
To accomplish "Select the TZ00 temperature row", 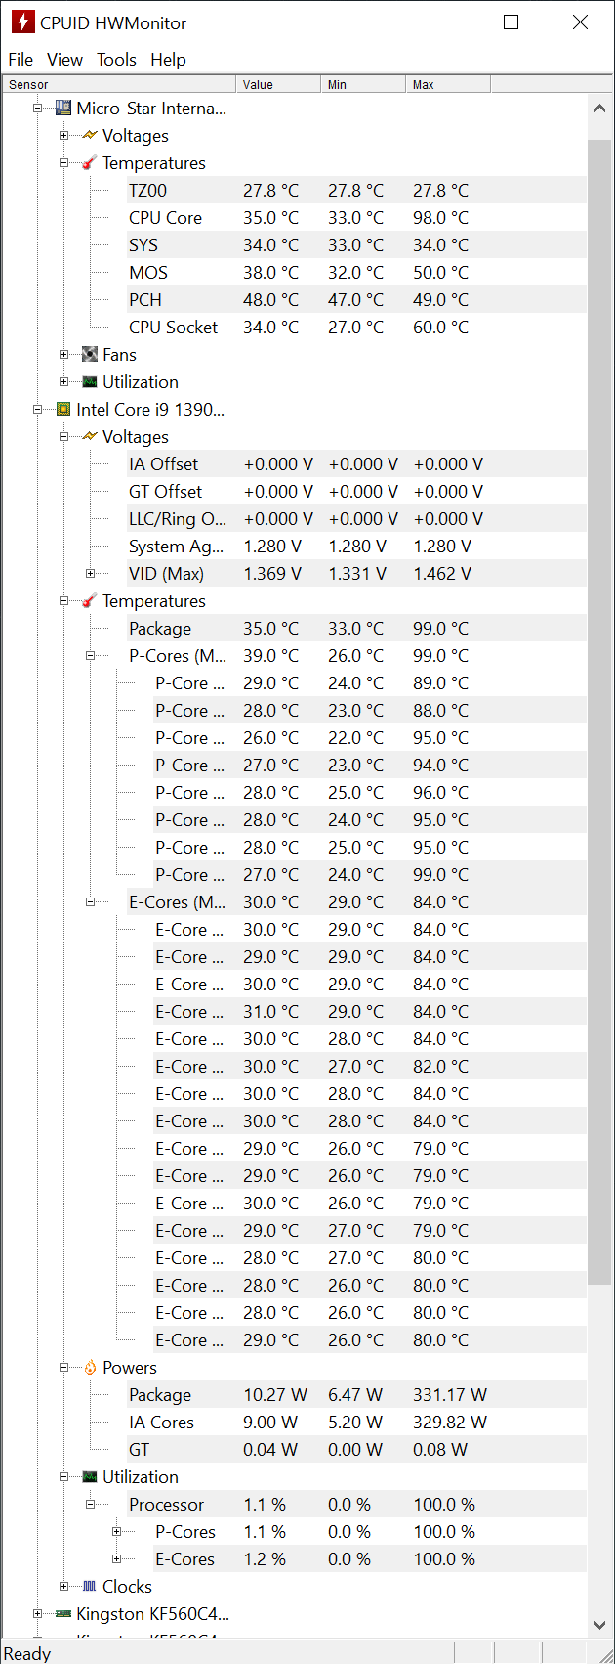I will pyautogui.click(x=356, y=191).
